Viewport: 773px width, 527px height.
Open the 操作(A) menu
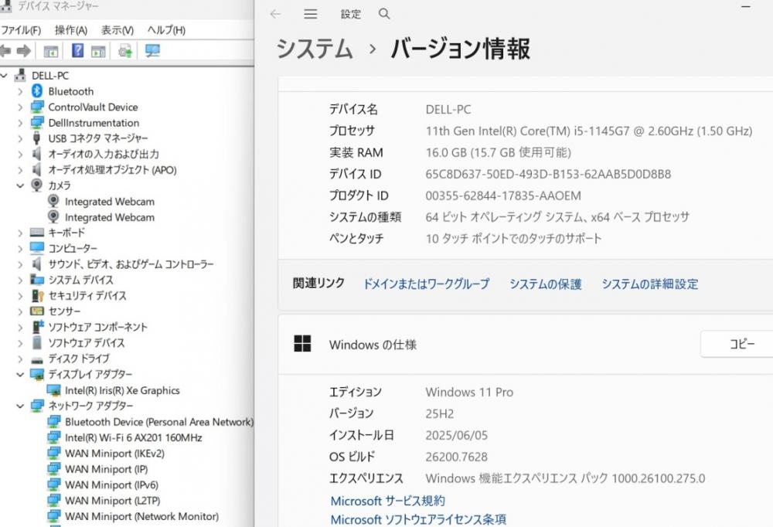pyautogui.click(x=70, y=30)
